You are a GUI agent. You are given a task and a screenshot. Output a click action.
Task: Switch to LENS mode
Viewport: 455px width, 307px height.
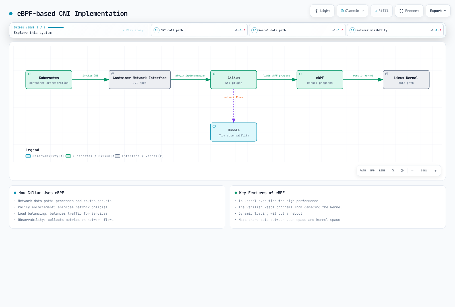click(382, 171)
